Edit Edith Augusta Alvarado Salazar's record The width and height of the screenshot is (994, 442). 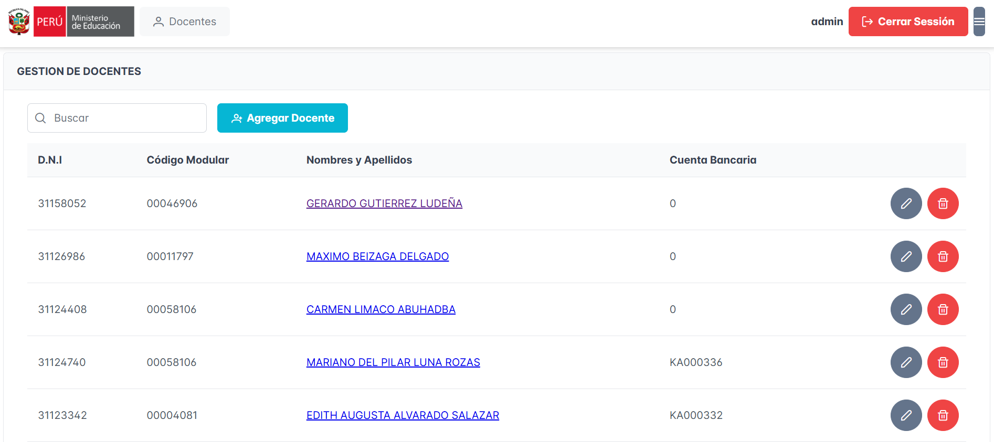[906, 415]
